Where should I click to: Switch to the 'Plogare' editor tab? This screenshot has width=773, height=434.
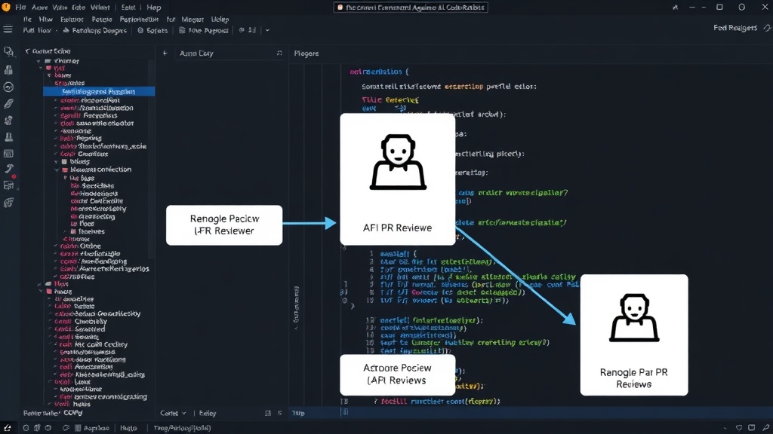(306, 53)
